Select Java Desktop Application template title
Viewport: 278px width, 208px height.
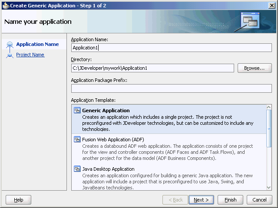pyautogui.click(x=108, y=169)
